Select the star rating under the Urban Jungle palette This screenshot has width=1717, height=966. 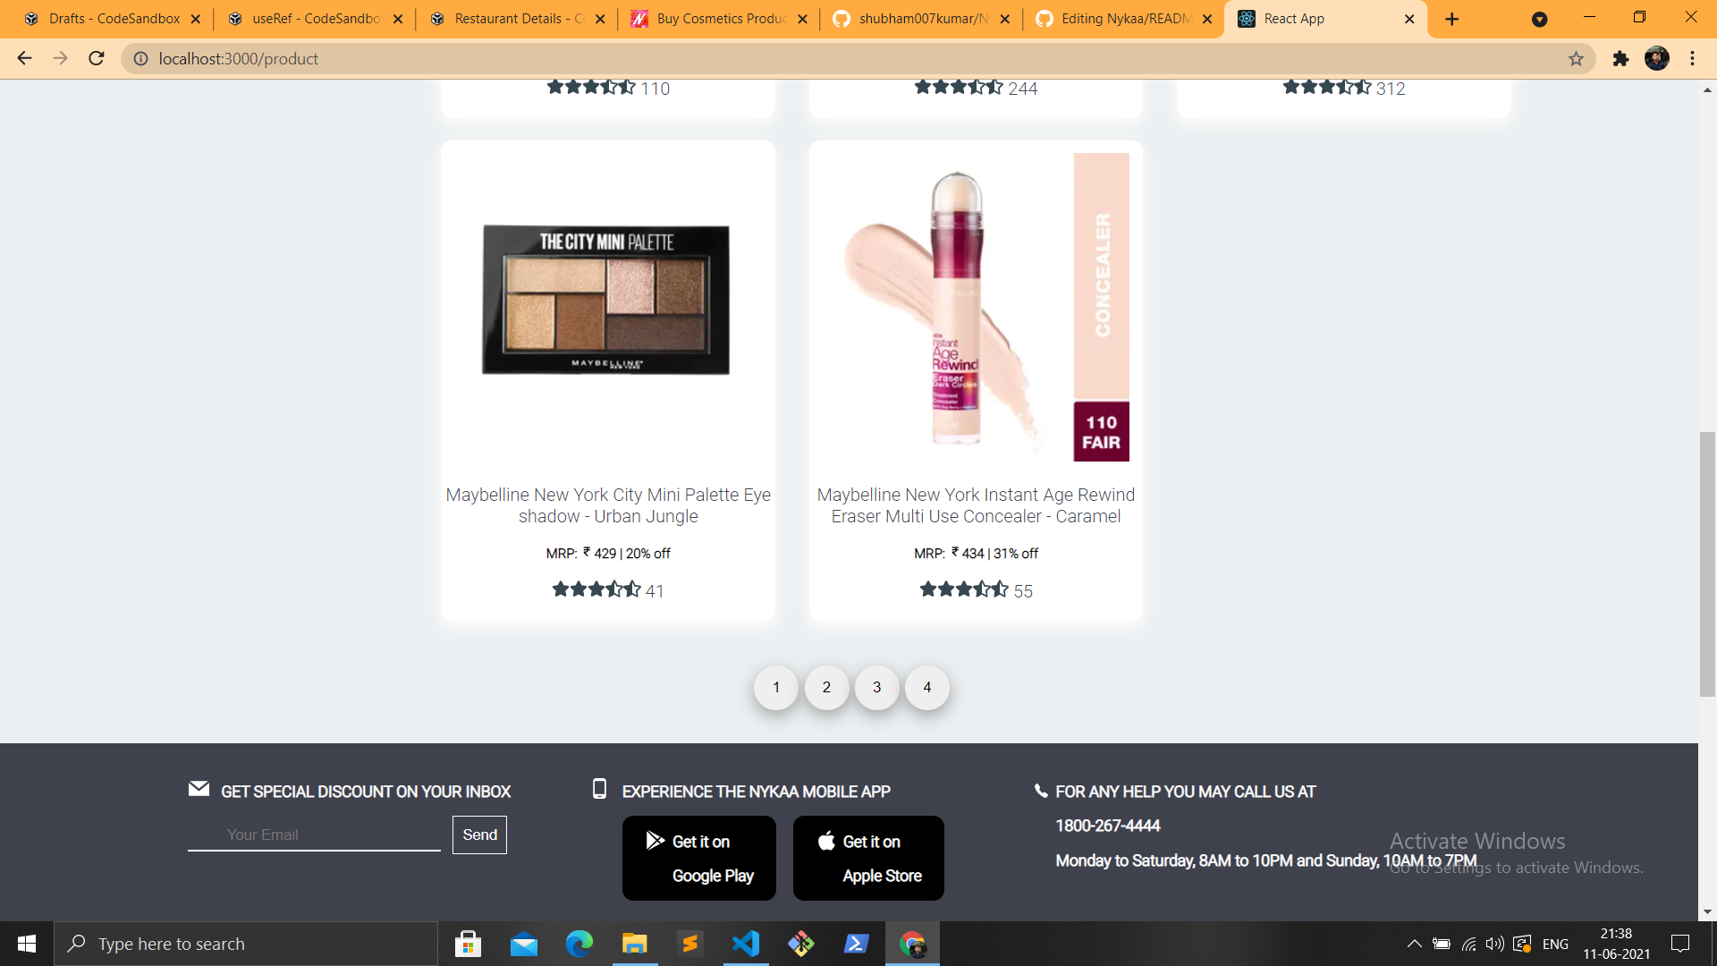[597, 590]
